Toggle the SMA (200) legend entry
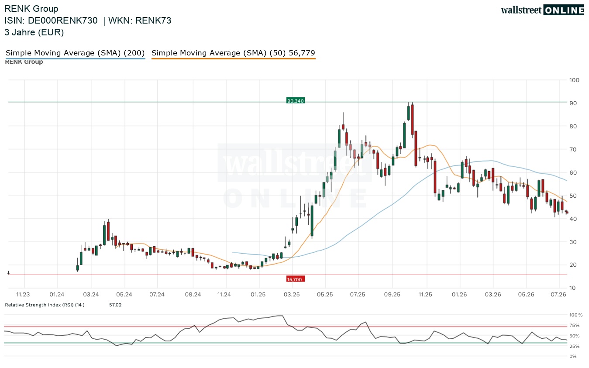 click(x=75, y=53)
